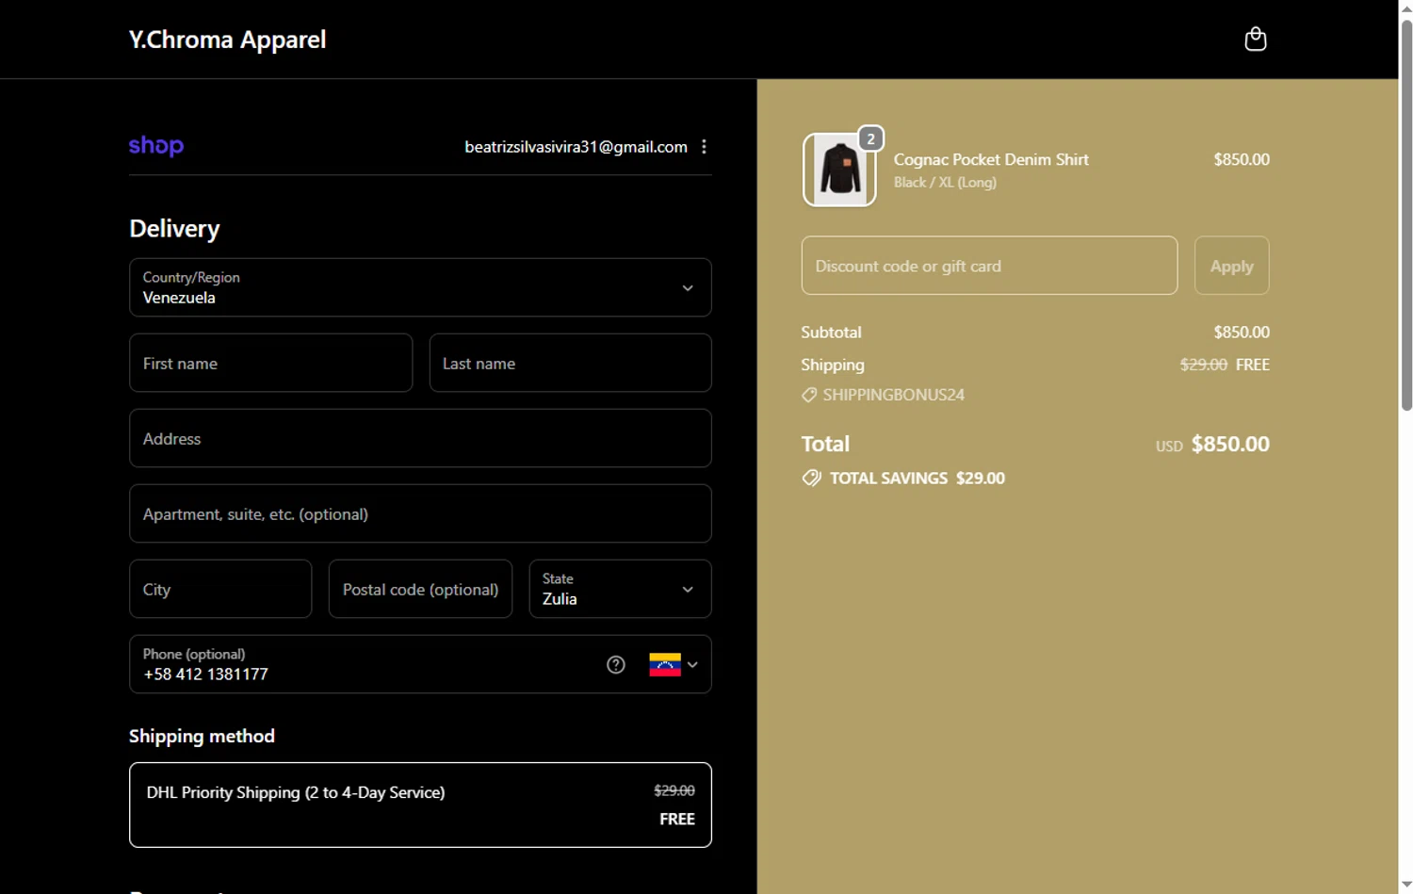This screenshot has height=894, width=1413.
Task: Click the phone field help question icon
Action: (616, 665)
